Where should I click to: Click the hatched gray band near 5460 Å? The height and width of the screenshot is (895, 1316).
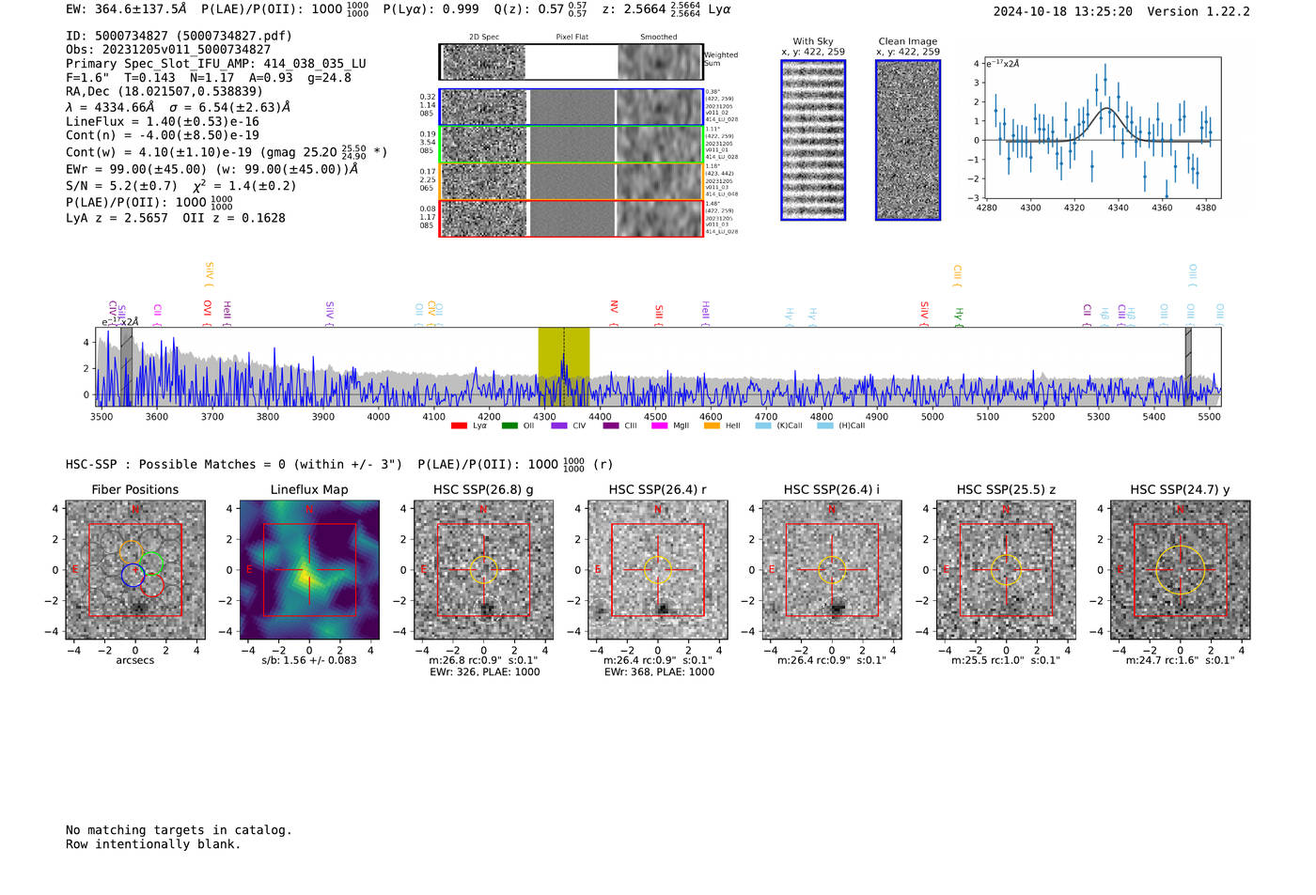click(1188, 367)
